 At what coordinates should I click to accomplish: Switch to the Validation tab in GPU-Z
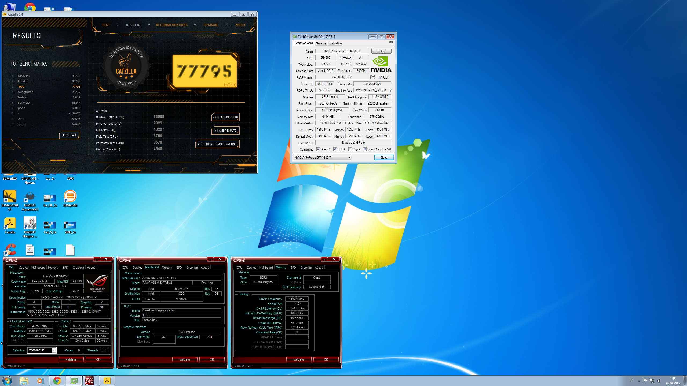pos(335,43)
